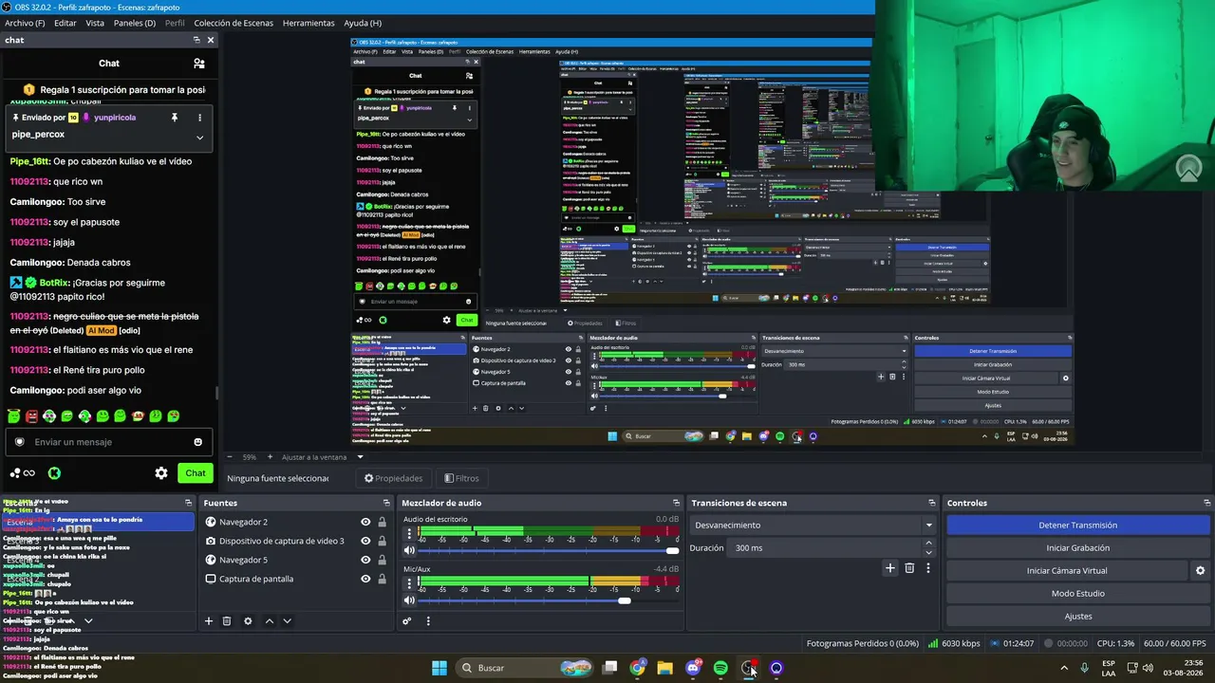
Task: Open the Ayuda menu
Action: click(x=363, y=23)
